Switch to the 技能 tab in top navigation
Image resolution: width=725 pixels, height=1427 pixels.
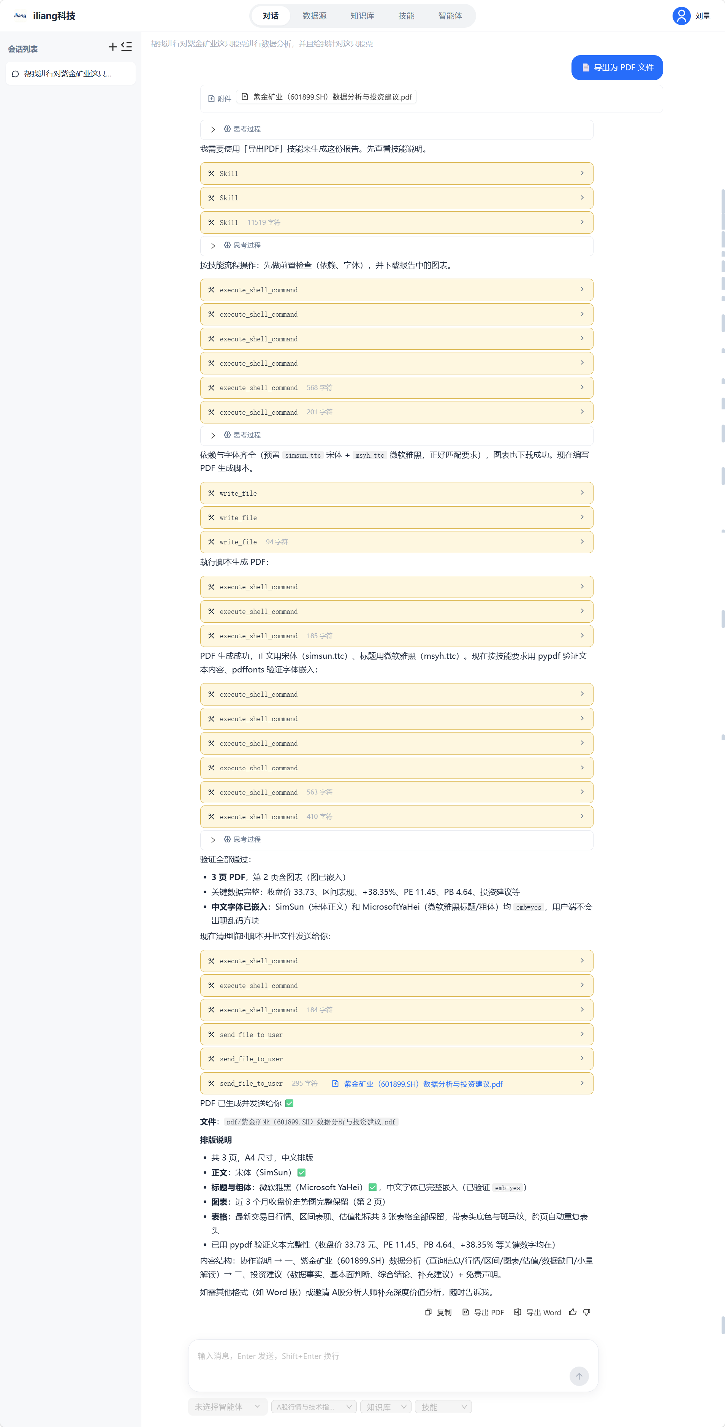[x=406, y=16]
